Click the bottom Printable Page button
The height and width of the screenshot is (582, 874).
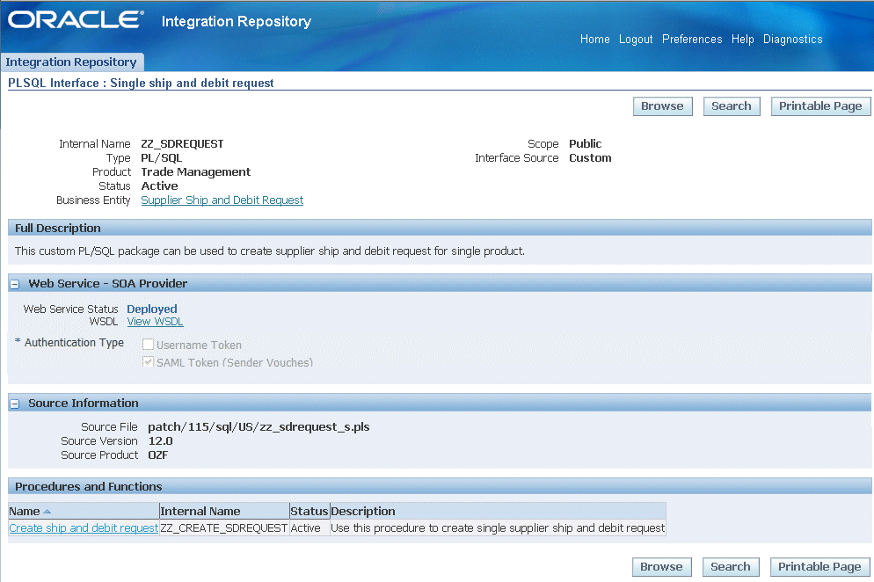coord(820,567)
